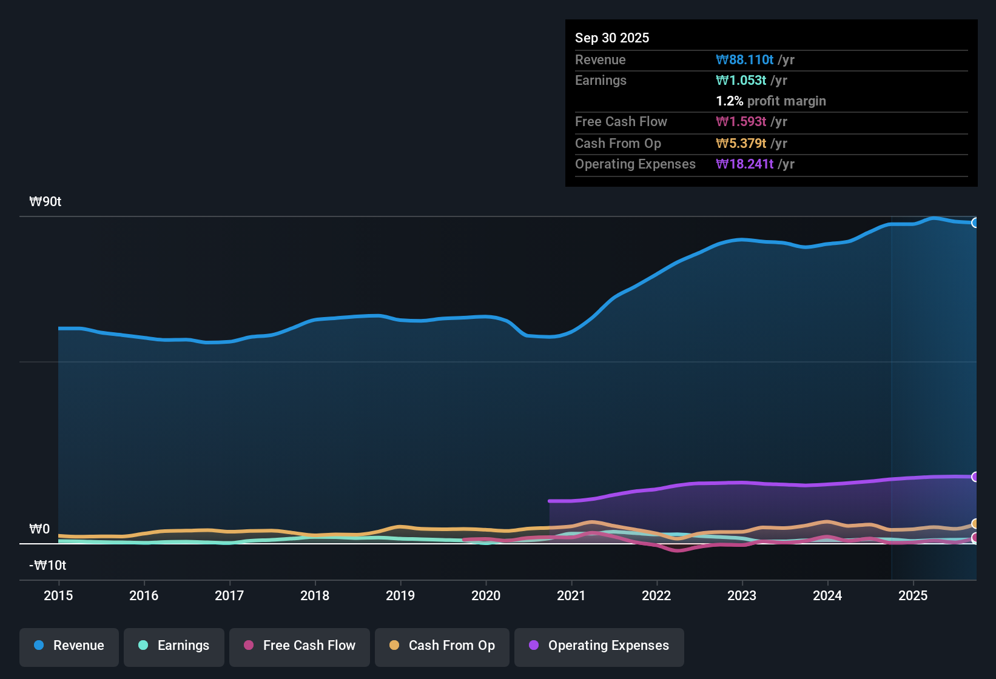This screenshot has width=996, height=679.
Task: Click the 2021 vertical gridline on the timeline
Action: tap(571, 394)
